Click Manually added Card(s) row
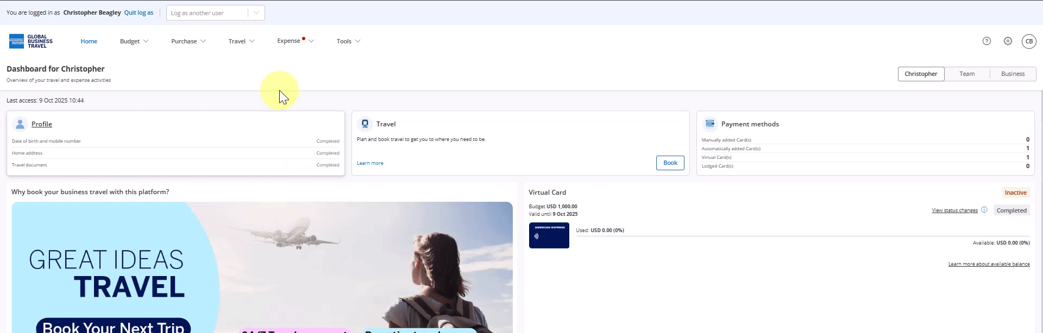Screen dimensions: 1043x333 (x=865, y=140)
